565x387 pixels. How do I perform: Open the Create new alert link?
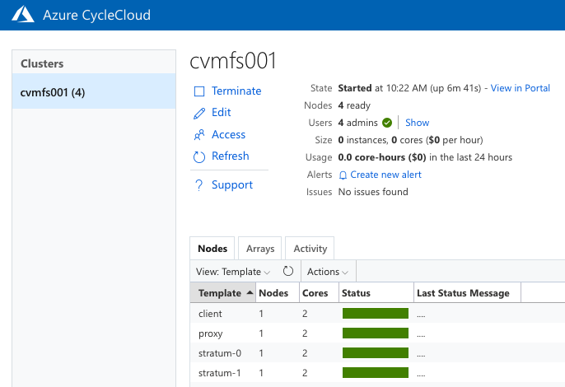click(x=385, y=175)
